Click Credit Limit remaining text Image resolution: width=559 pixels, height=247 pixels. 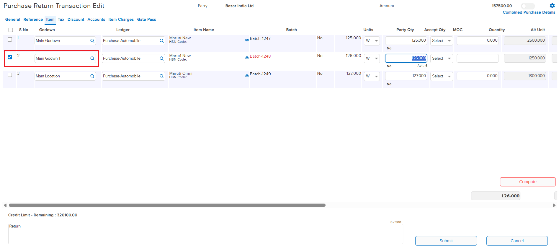(43, 215)
